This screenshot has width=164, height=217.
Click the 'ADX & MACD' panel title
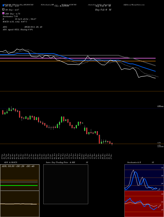click(10, 162)
